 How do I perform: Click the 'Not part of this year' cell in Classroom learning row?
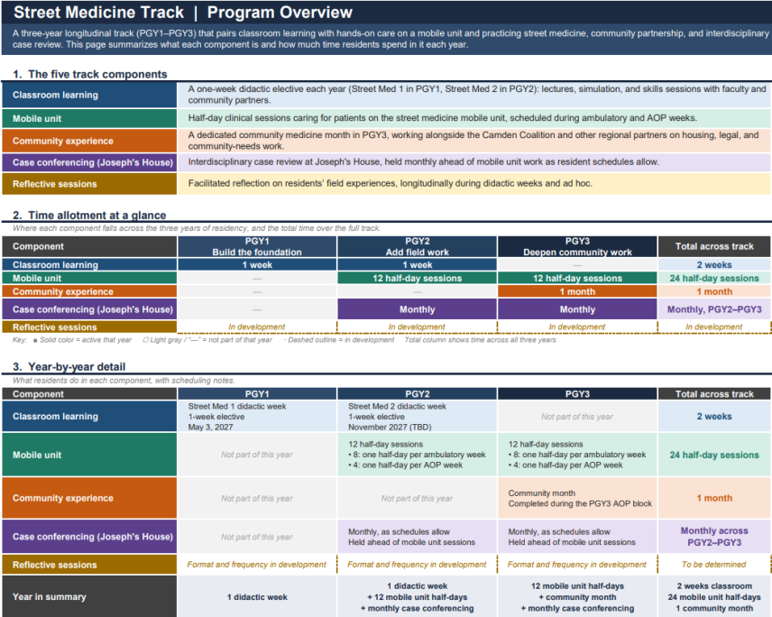tap(577, 417)
